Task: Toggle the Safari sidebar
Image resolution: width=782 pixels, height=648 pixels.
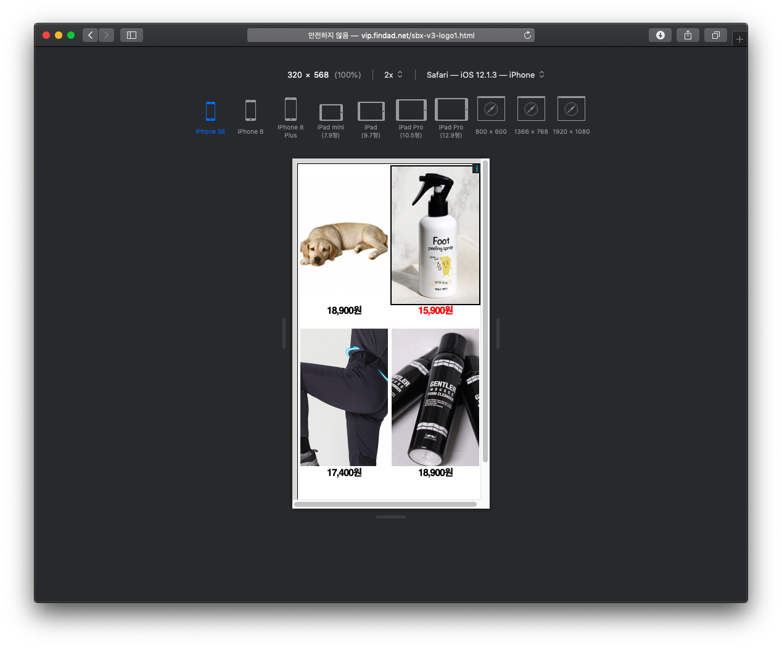Action: [x=131, y=35]
